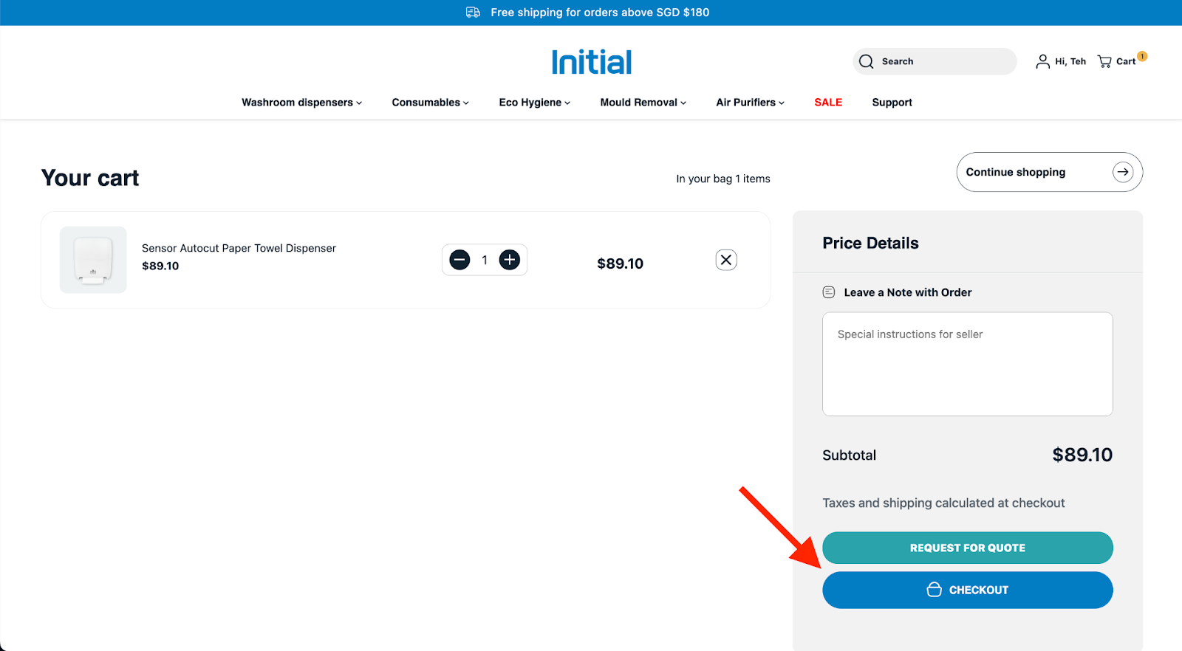Click the Checkout button

[968, 590]
